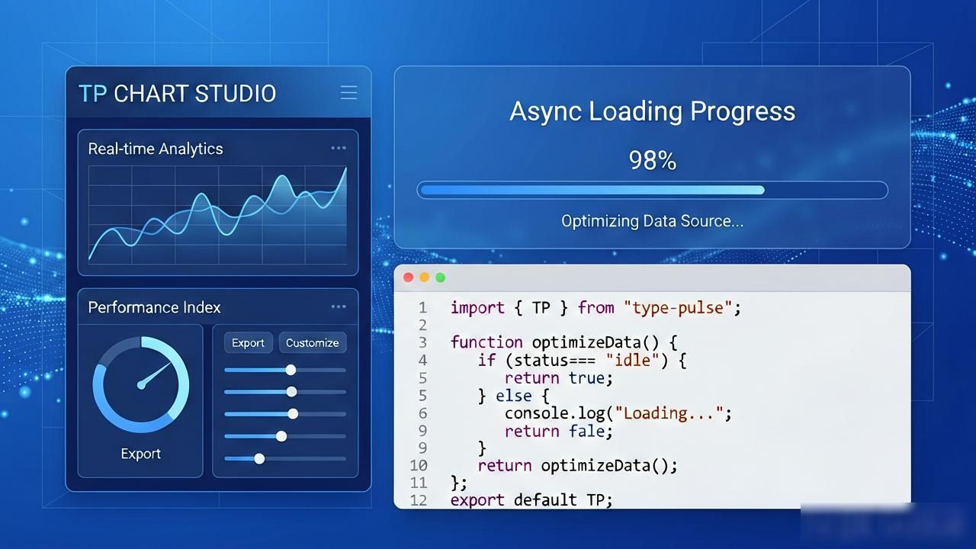Click code line 3 function optimizeData
This screenshot has width=976, height=549.
coord(563,342)
